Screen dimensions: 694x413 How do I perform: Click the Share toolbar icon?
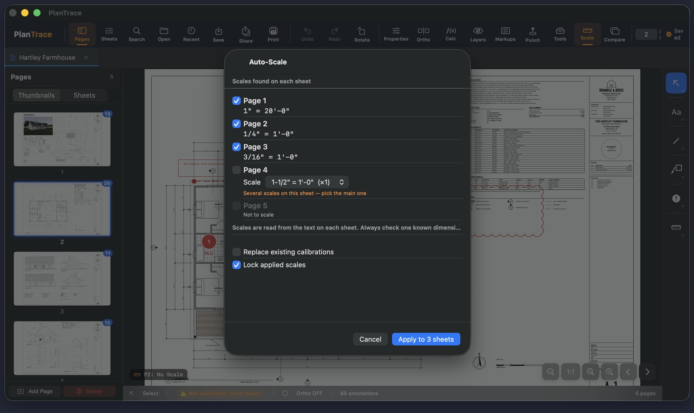[x=246, y=34]
